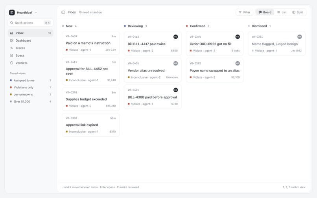317x198 pixels.
Task: Open the Inbox navigation item
Action: (x=31, y=33)
